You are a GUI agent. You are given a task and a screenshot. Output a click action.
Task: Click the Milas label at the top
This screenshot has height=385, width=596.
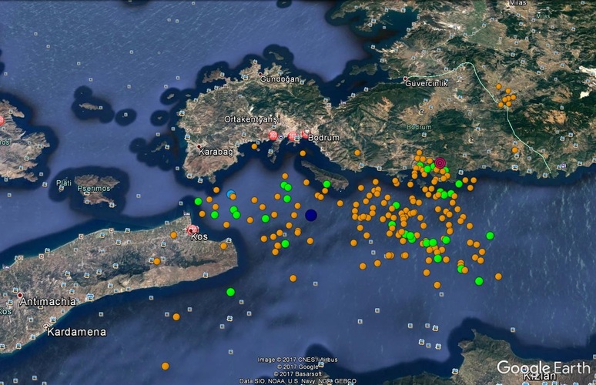tap(517, 2)
